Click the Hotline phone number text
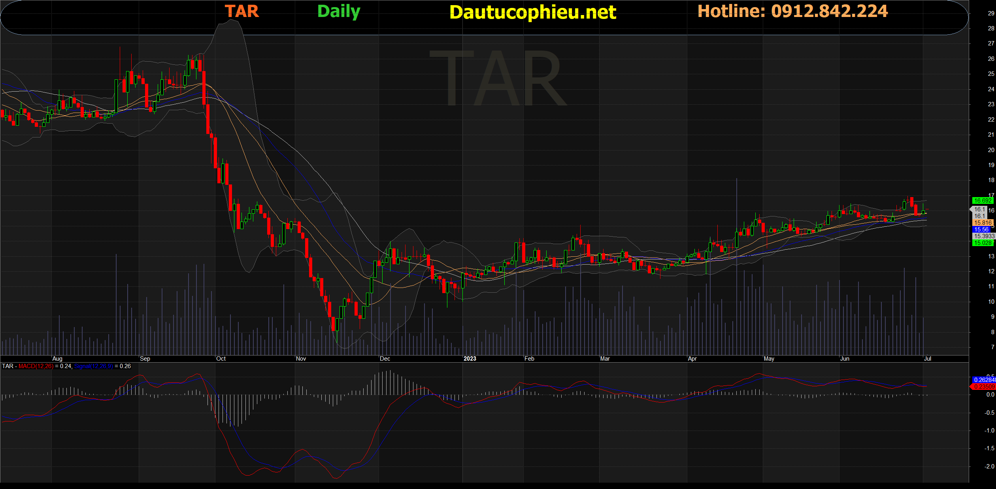Screen dimensions: 996x489 tap(792, 11)
